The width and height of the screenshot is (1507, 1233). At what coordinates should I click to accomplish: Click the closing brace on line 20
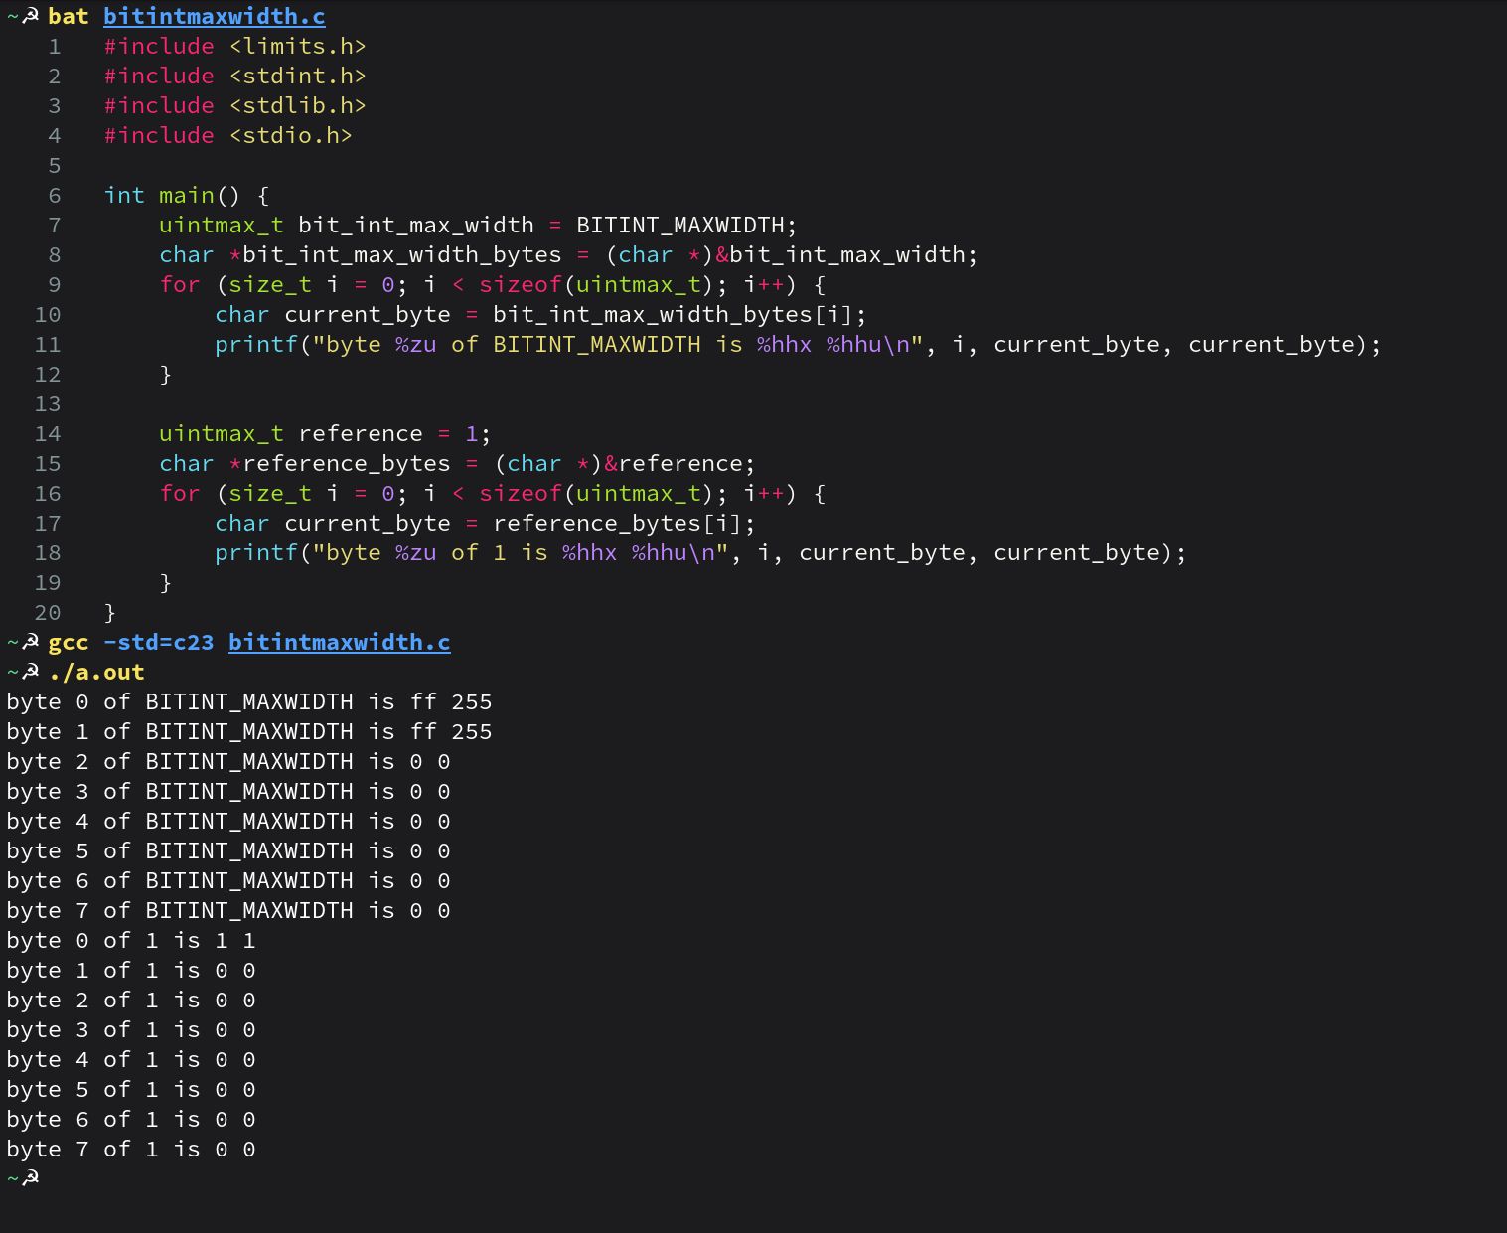pyautogui.click(x=109, y=612)
